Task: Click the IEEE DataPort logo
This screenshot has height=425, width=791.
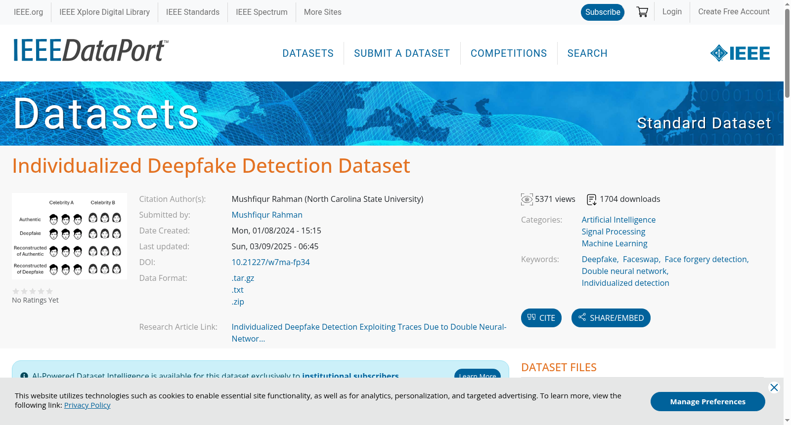Action: click(90, 51)
